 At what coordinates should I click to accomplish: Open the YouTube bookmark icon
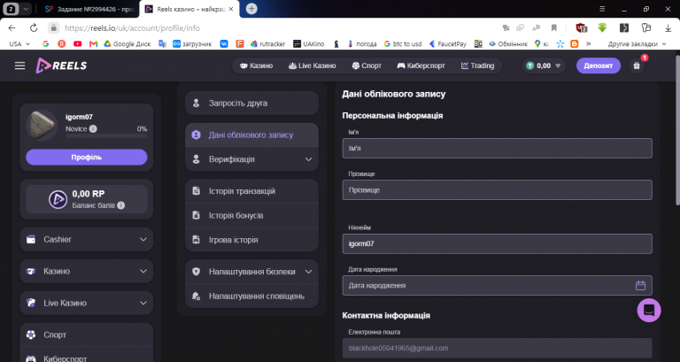coord(78,43)
